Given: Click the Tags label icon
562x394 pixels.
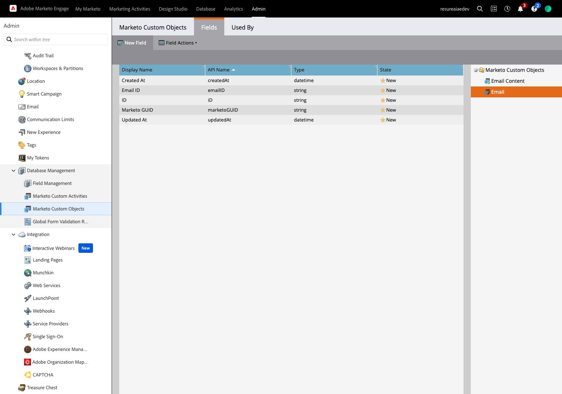Looking at the screenshot, I should click(x=22, y=145).
